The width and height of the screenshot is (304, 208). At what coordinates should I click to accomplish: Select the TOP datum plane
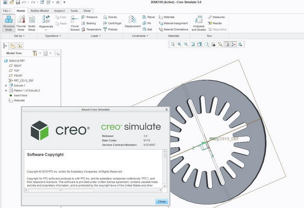pos(14,71)
